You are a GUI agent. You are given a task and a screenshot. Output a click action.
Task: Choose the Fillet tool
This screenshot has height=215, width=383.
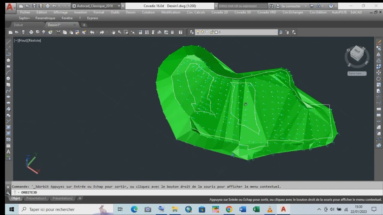pos(379,133)
